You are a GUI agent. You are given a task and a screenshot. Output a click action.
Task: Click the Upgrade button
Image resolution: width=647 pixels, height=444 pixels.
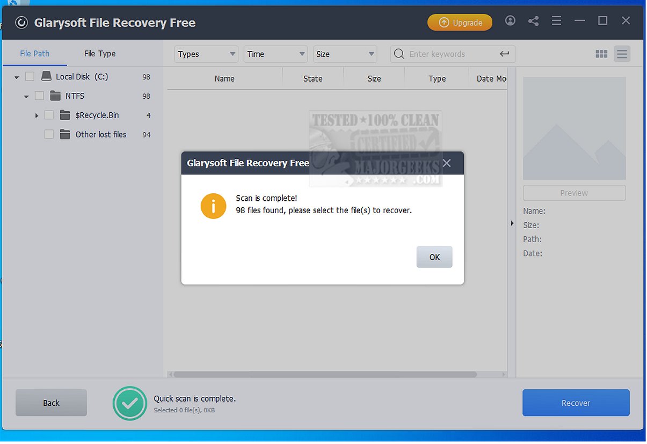click(x=460, y=23)
